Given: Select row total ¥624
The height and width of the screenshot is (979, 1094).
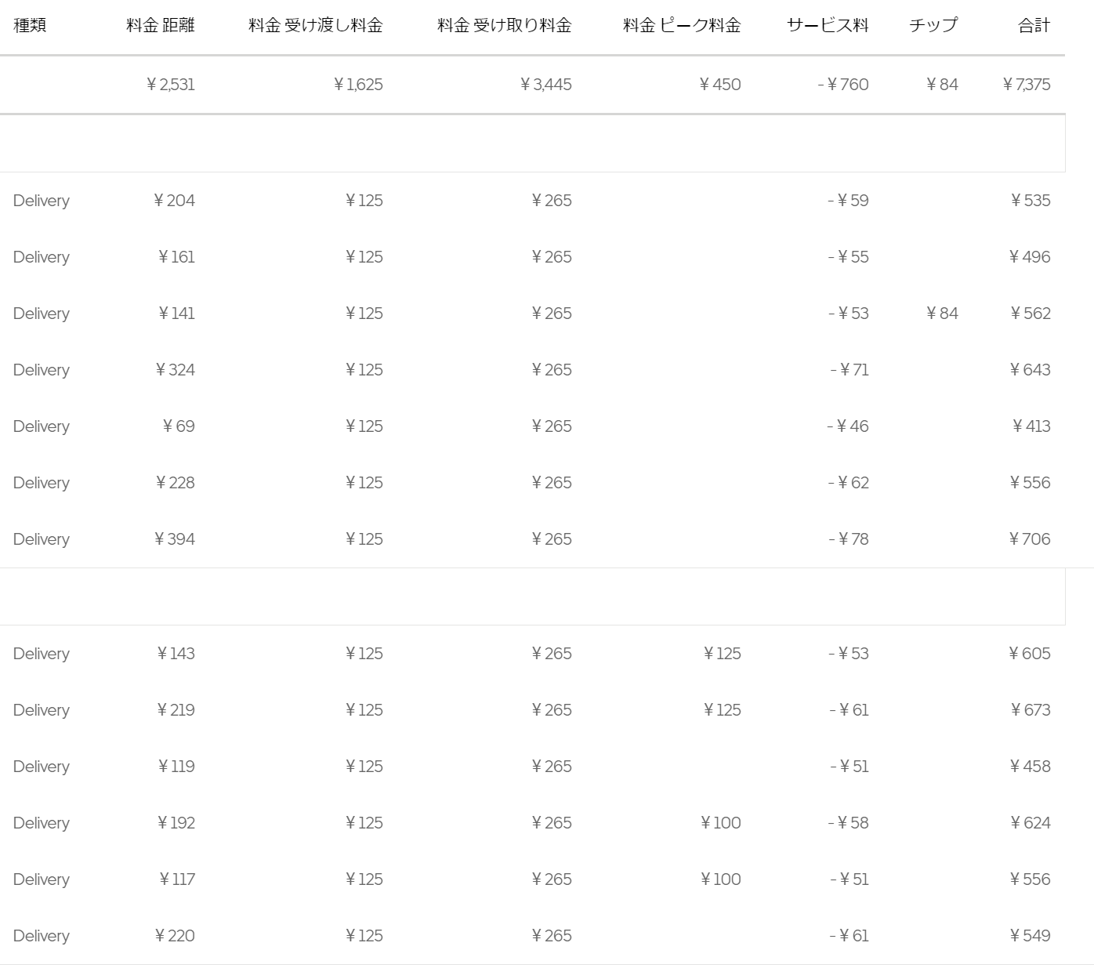Looking at the screenshot, I should point(1030,823).
